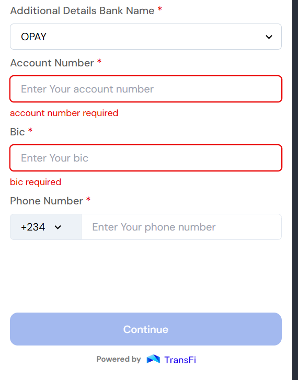
Task: Click the 'account number required' error message
Action: [64, 113]
